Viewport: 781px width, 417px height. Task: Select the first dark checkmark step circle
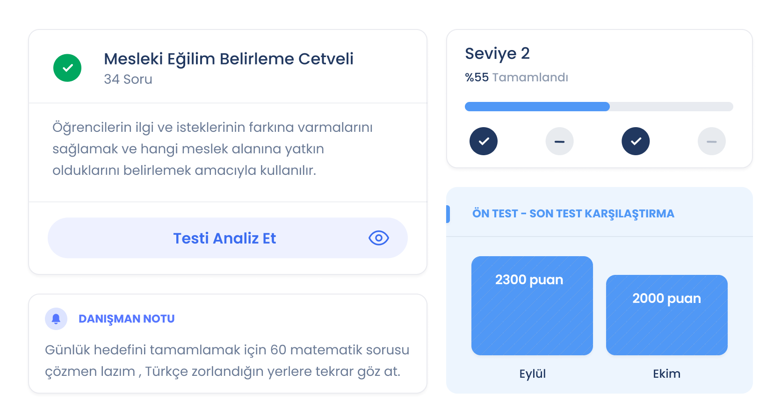(484, 141)
